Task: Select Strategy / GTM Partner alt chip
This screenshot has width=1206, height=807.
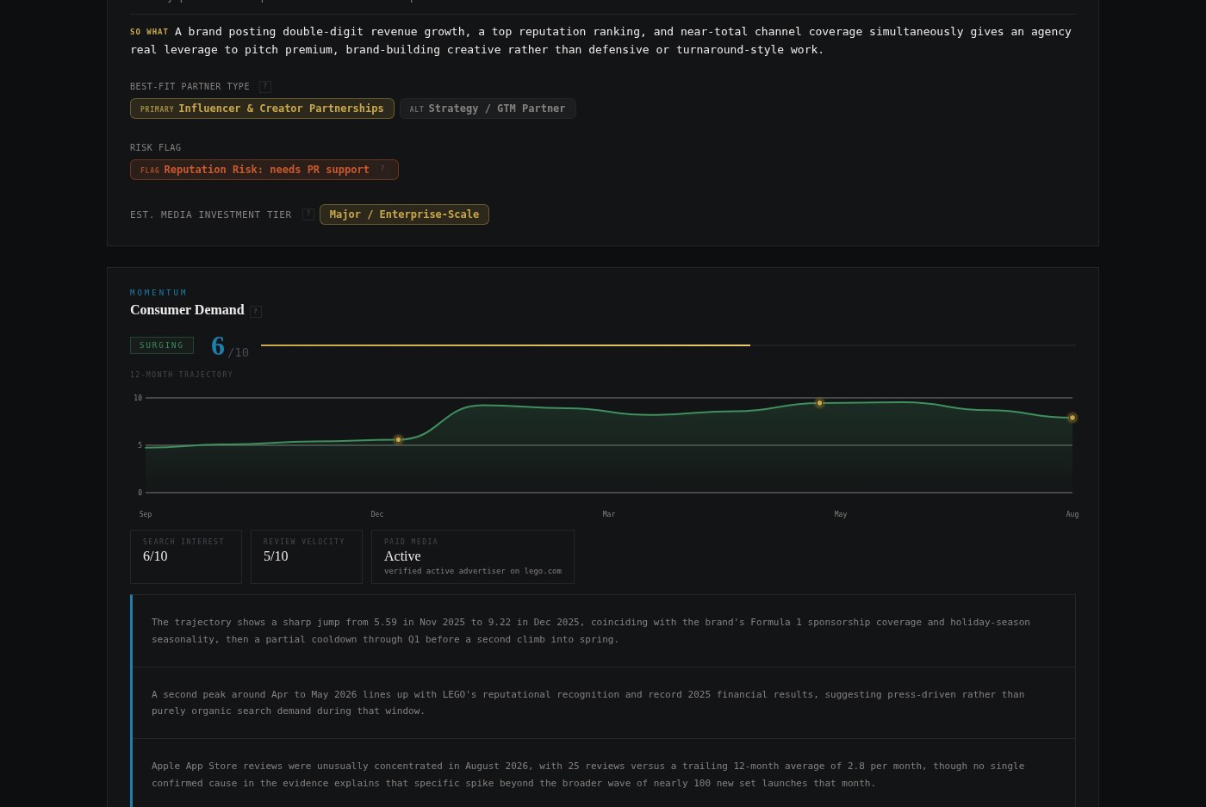Action: [x=488, y=109]
